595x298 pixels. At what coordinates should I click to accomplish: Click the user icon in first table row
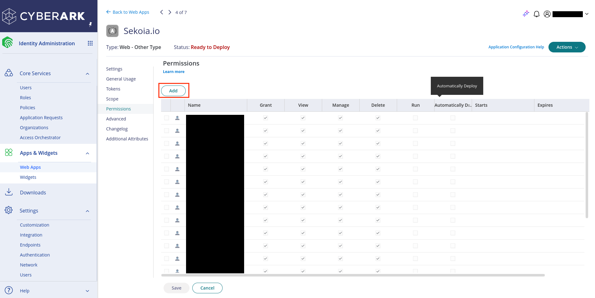[177, 118]
